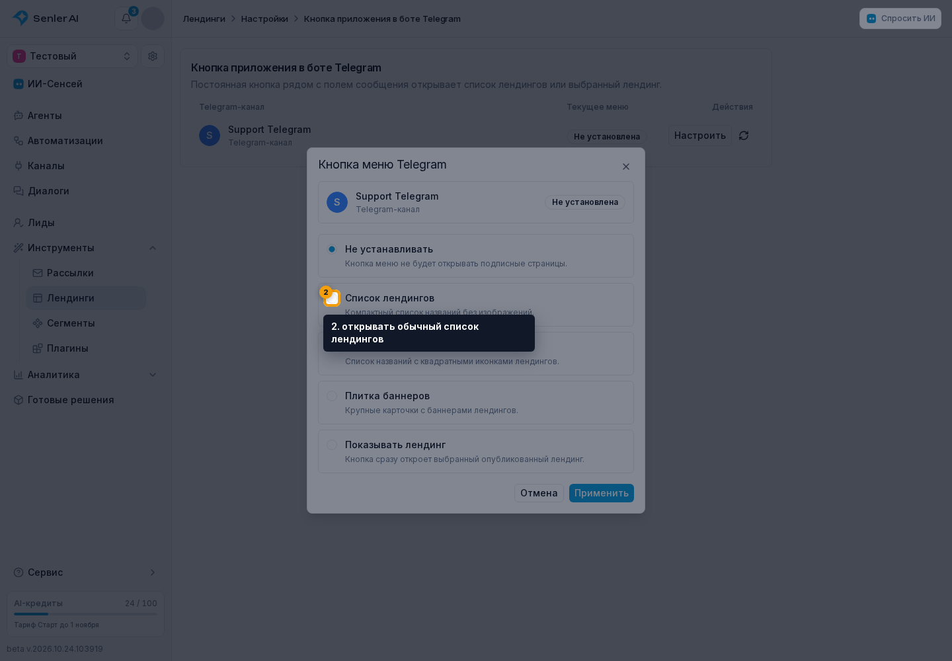Viewport: 952px width, 661px height.
Task: Click the Лендинги breadcrumb link
Action: point(204,19)
